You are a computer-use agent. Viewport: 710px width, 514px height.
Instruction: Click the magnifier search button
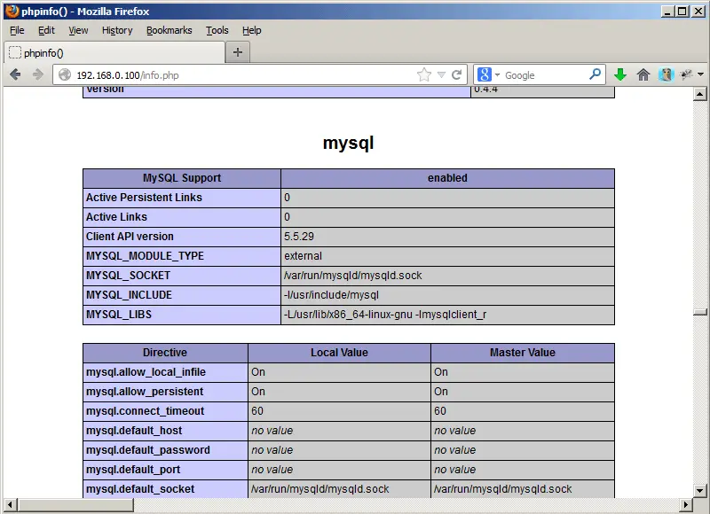[x=595, y=74]
